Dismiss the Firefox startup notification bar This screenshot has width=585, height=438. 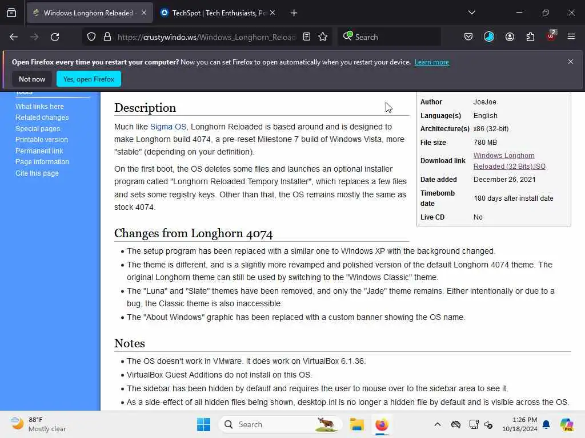pos(571,62)
